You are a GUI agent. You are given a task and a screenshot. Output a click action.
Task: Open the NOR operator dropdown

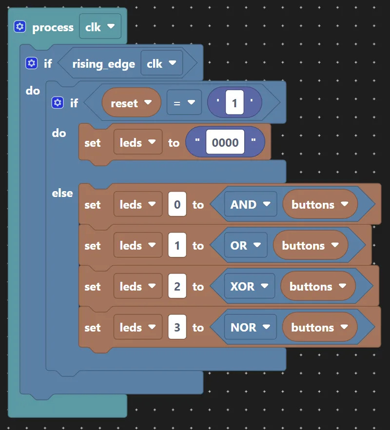tap(250, 328)
